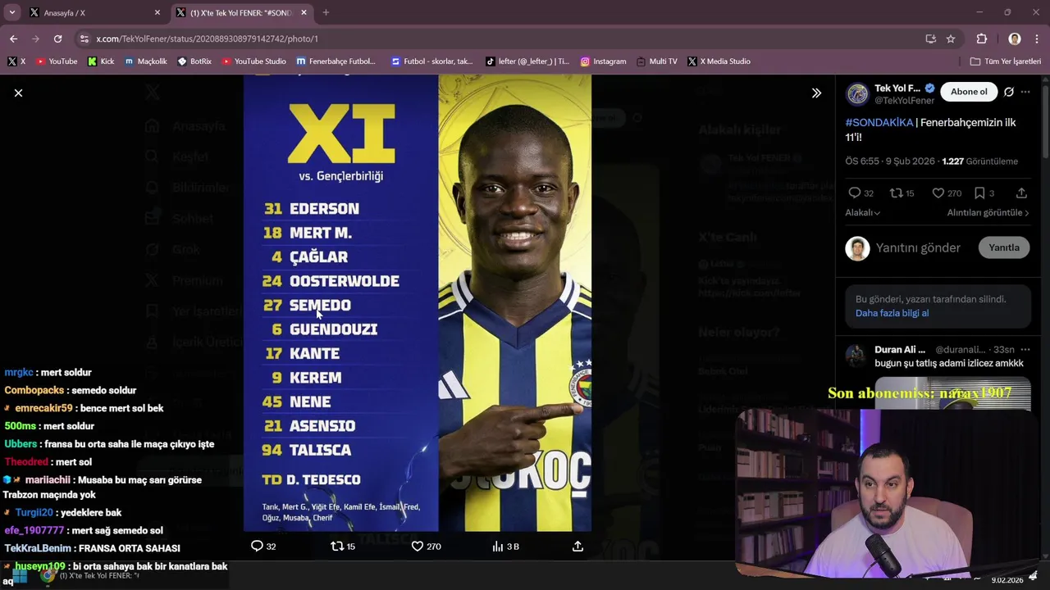
Task: Repost using the icon below the photo
Action: click(337, 546)
